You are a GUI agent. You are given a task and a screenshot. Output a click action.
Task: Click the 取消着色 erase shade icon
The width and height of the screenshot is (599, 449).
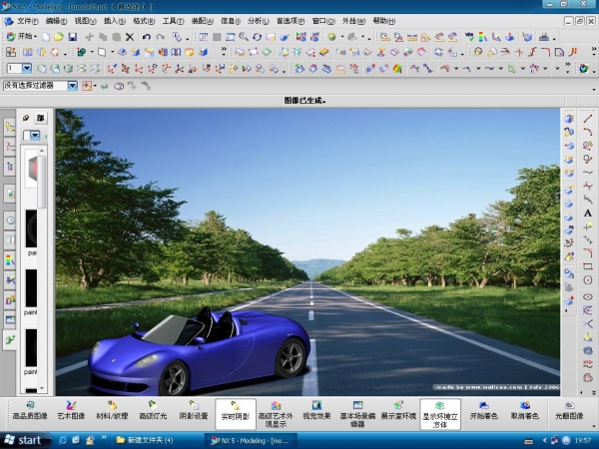525,410
